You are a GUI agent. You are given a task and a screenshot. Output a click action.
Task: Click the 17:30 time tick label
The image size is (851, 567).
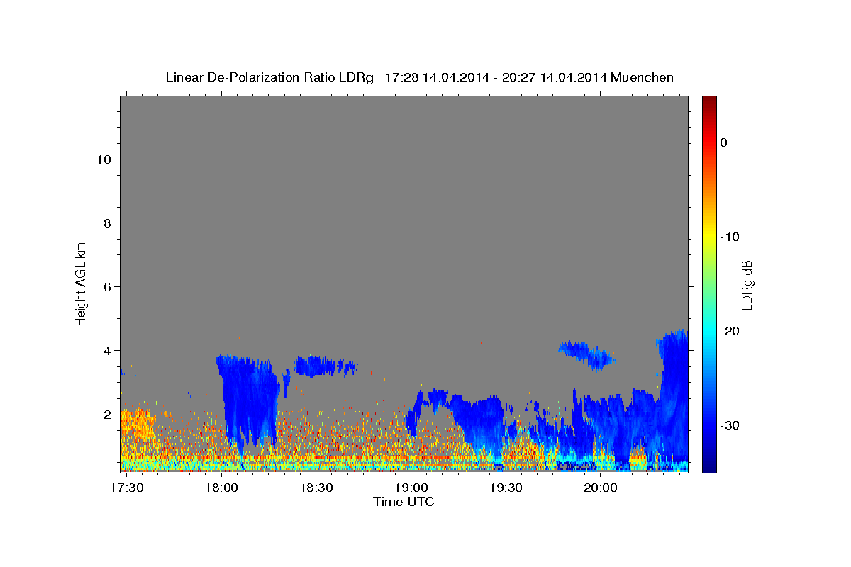point(127,488)
